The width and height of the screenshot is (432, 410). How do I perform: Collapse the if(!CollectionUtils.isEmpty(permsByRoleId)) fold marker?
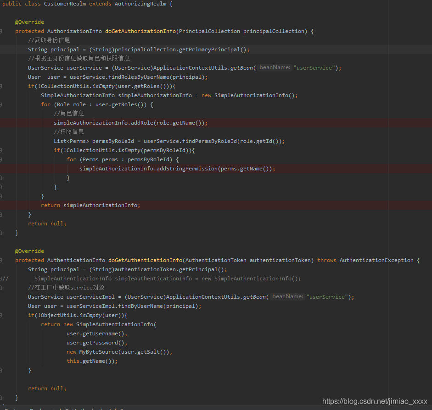point(1,150)
